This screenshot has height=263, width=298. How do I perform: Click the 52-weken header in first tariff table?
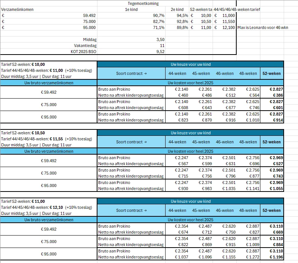point(272,73)
